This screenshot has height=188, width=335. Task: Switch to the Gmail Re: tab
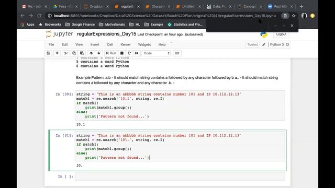coord(34,7)
